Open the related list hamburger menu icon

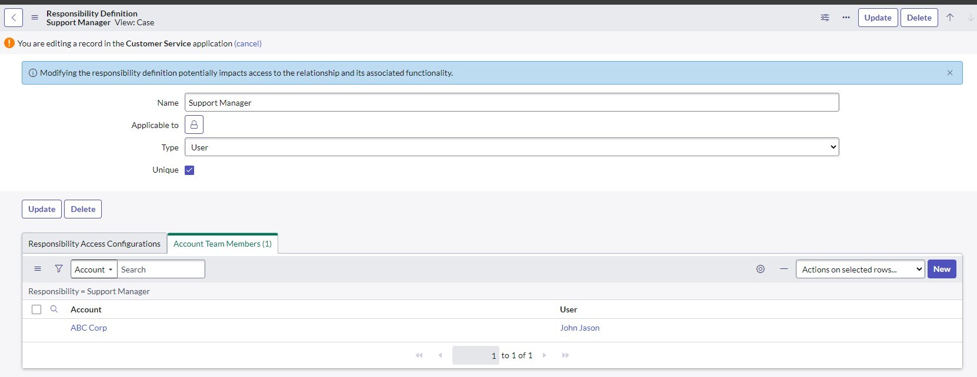coord(38,269)
